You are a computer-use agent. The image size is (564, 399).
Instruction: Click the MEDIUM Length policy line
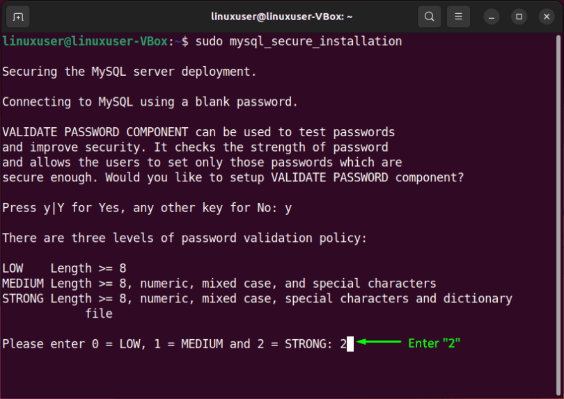(x=219, y=284)
